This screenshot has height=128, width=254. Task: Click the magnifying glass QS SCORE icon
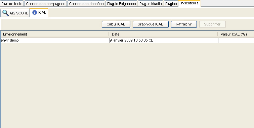(x=5, y=13)
